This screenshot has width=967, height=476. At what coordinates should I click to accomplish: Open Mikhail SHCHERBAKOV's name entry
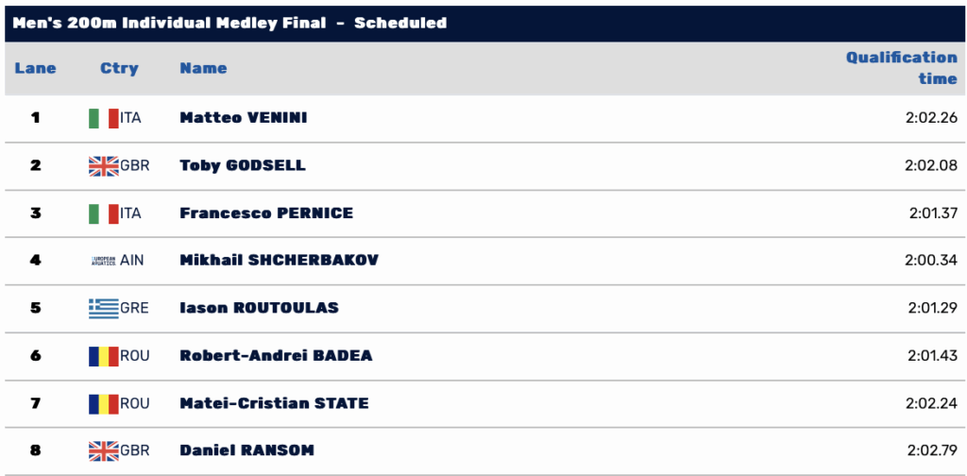[x=279, y=260]
